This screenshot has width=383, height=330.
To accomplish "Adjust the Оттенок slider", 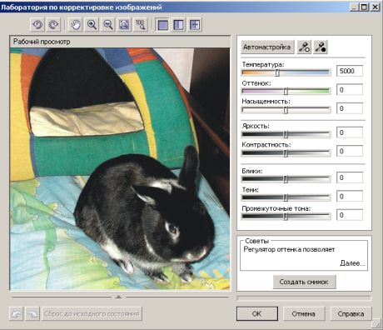I will coord(286,91).
